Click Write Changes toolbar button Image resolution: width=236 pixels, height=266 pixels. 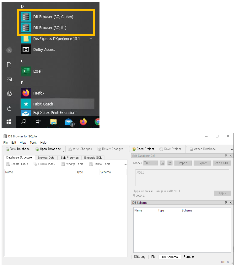[x=80, y=149]
